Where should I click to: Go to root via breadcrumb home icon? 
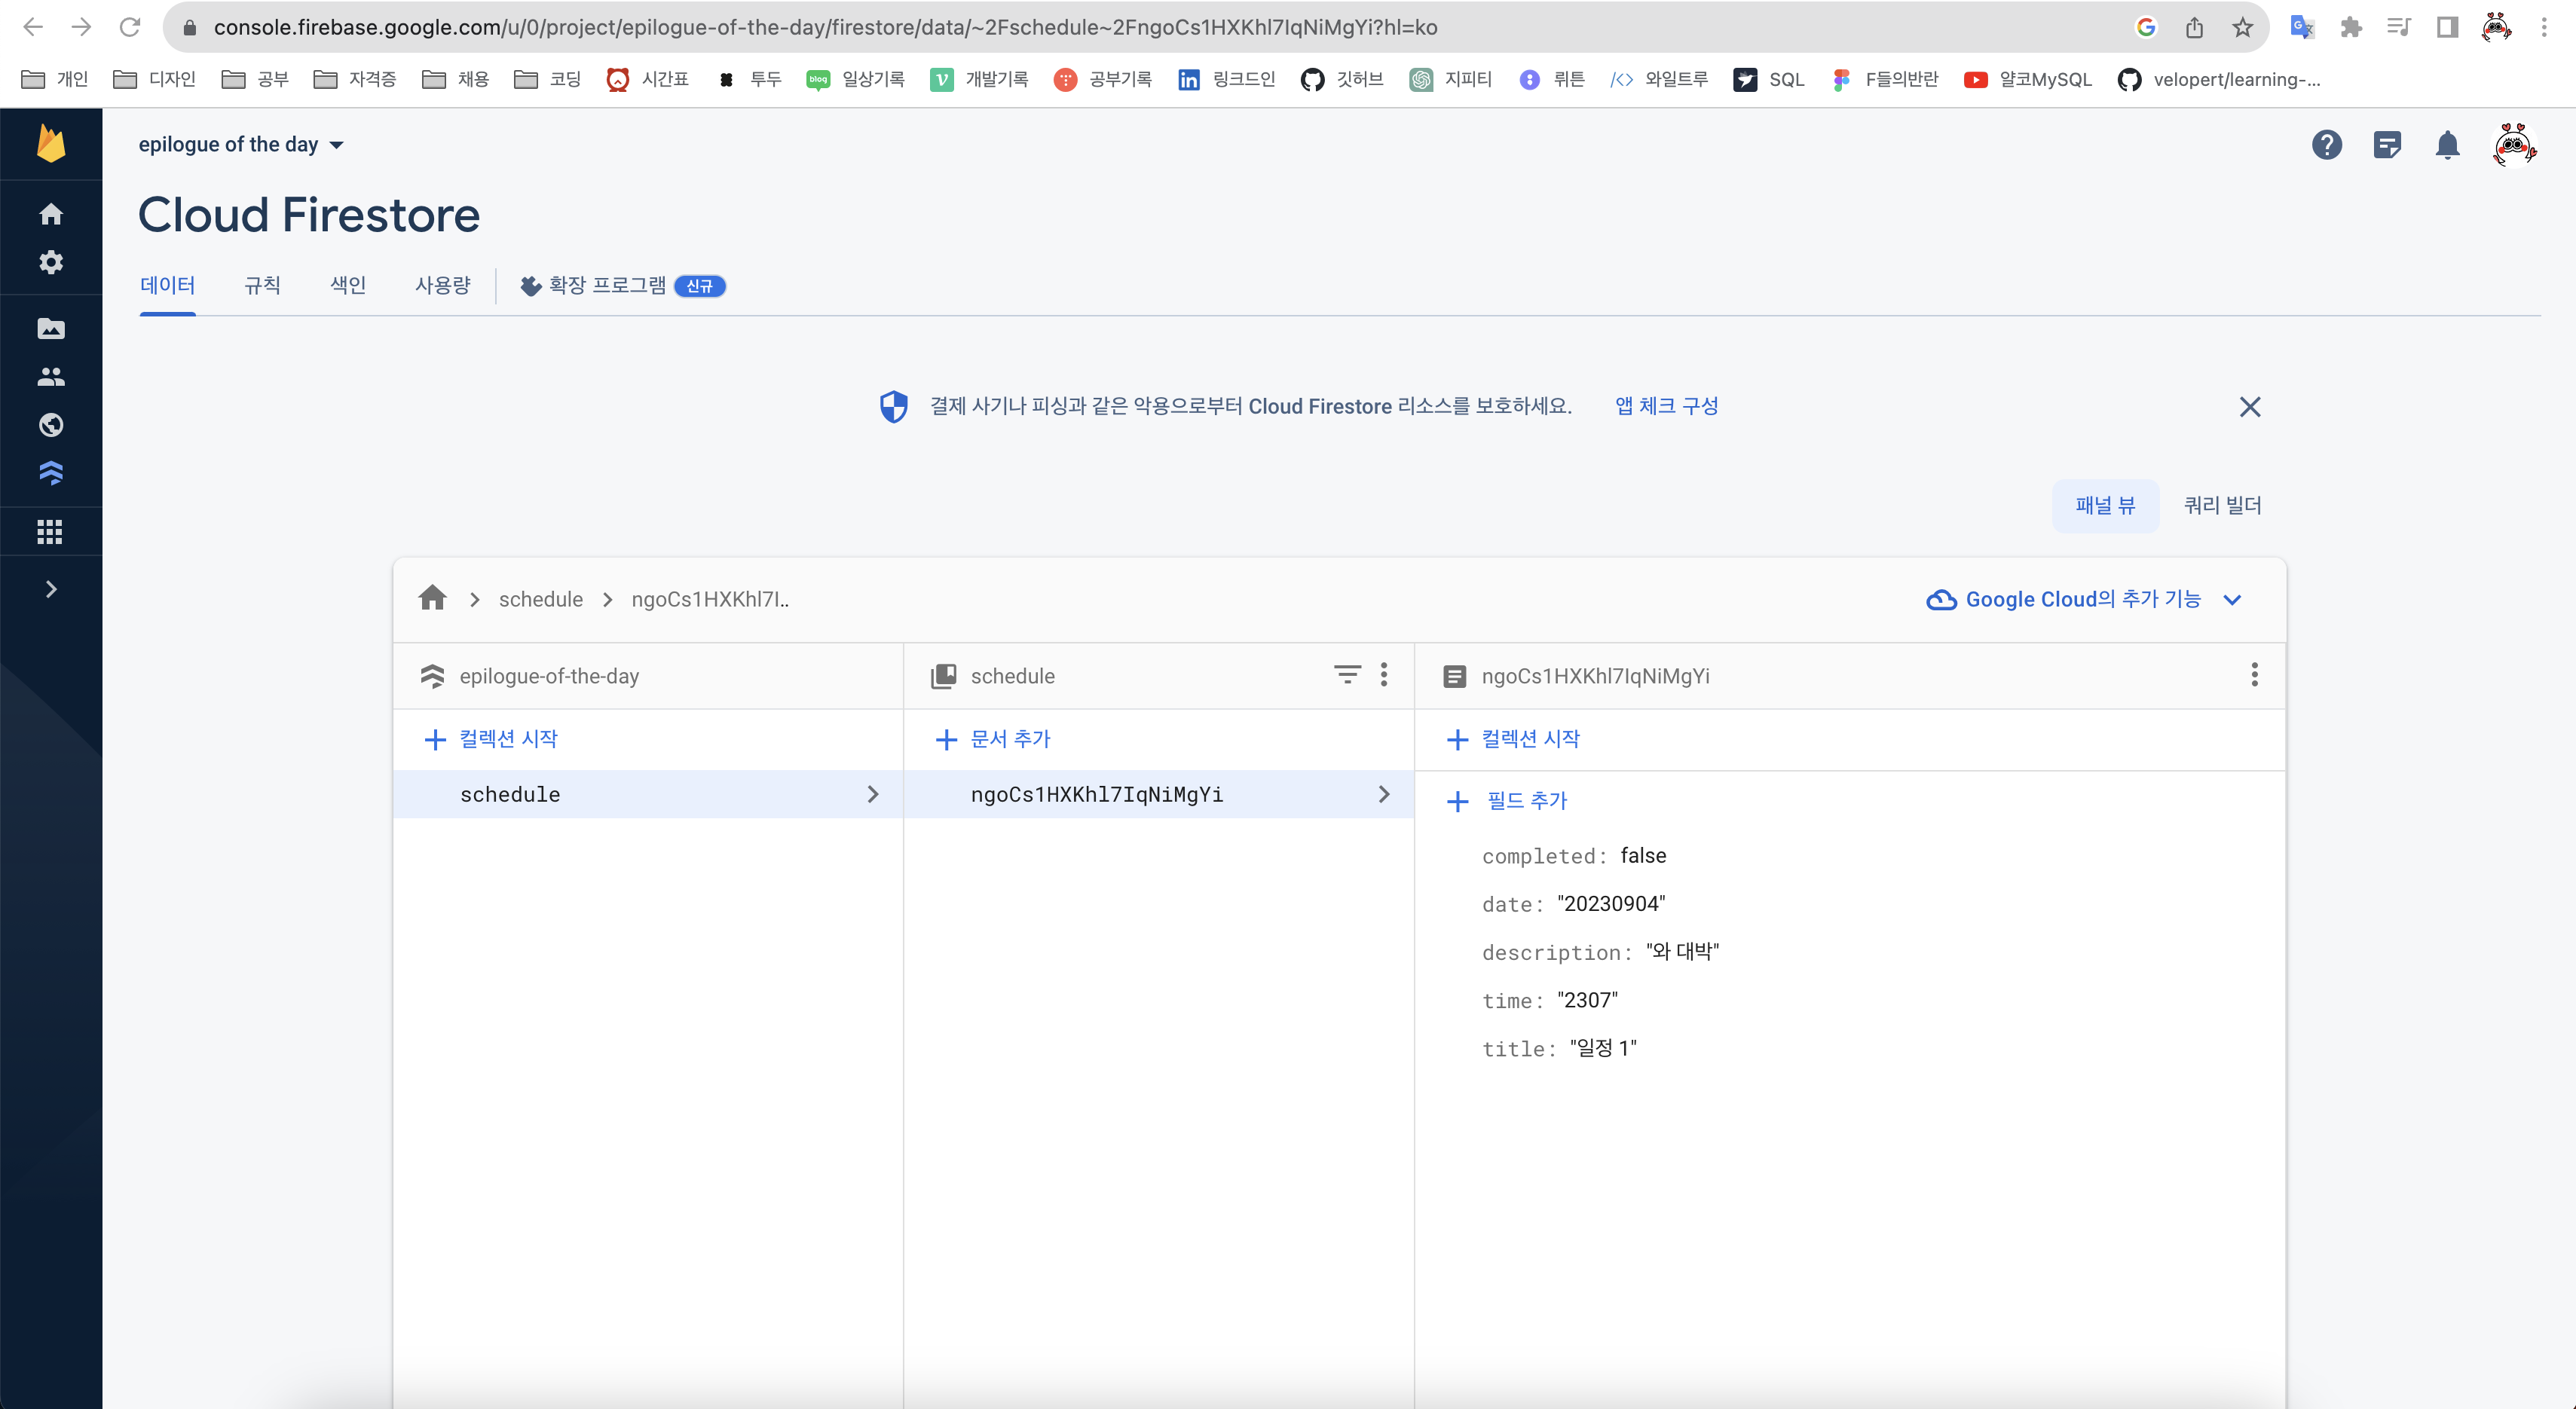tap(432, 598)
